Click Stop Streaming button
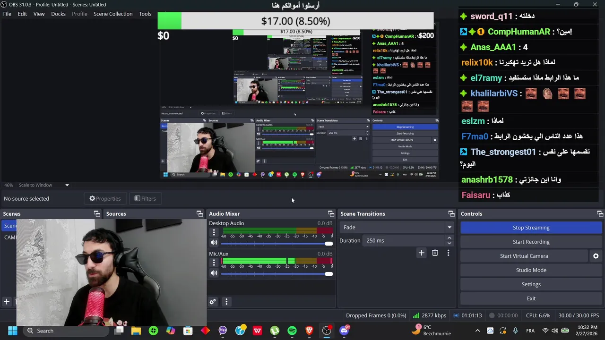Screen dimensions: 605x340 coord(531,228)
